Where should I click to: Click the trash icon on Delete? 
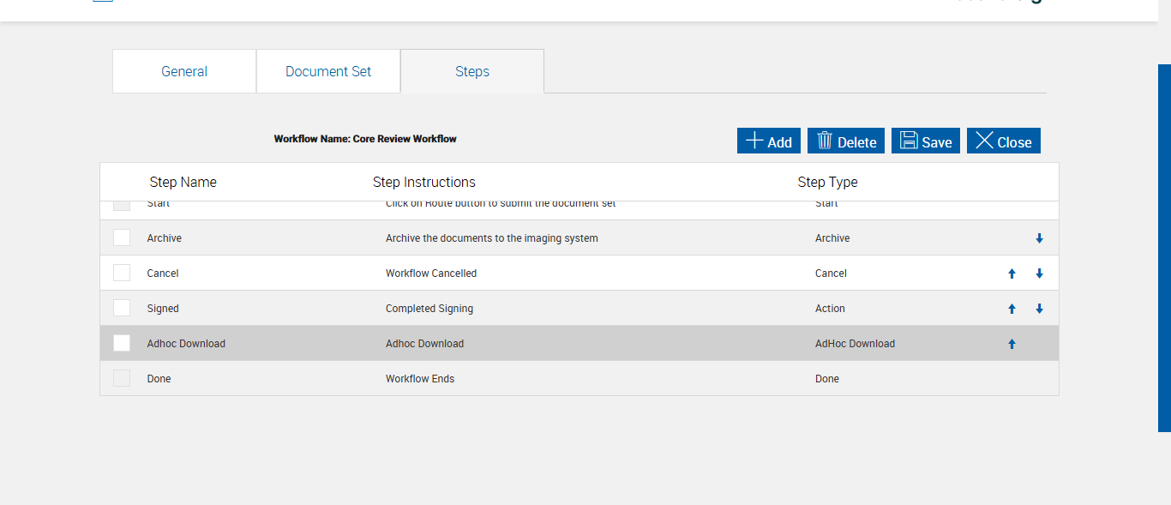825,141
